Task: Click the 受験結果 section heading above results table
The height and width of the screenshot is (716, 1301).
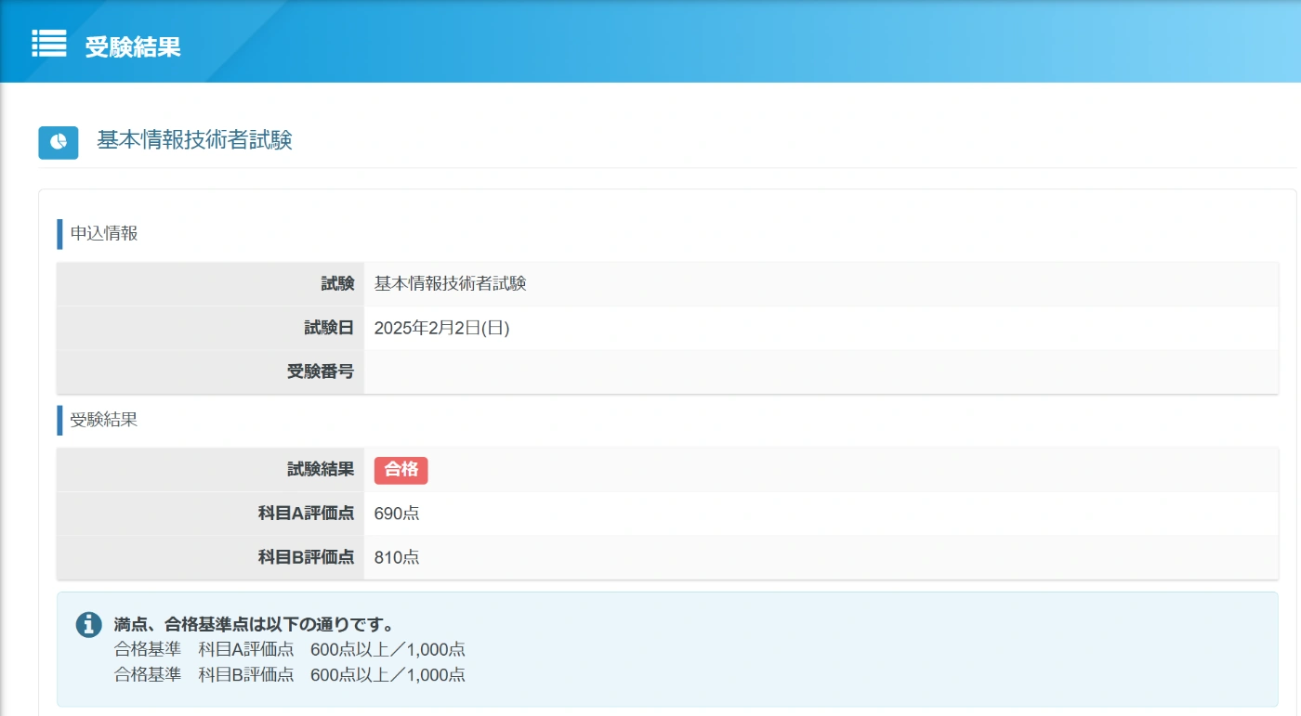Action: coord(104,419)
